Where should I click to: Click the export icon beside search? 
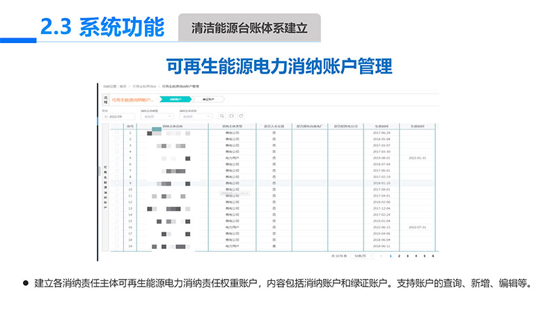tap(232, 116)
